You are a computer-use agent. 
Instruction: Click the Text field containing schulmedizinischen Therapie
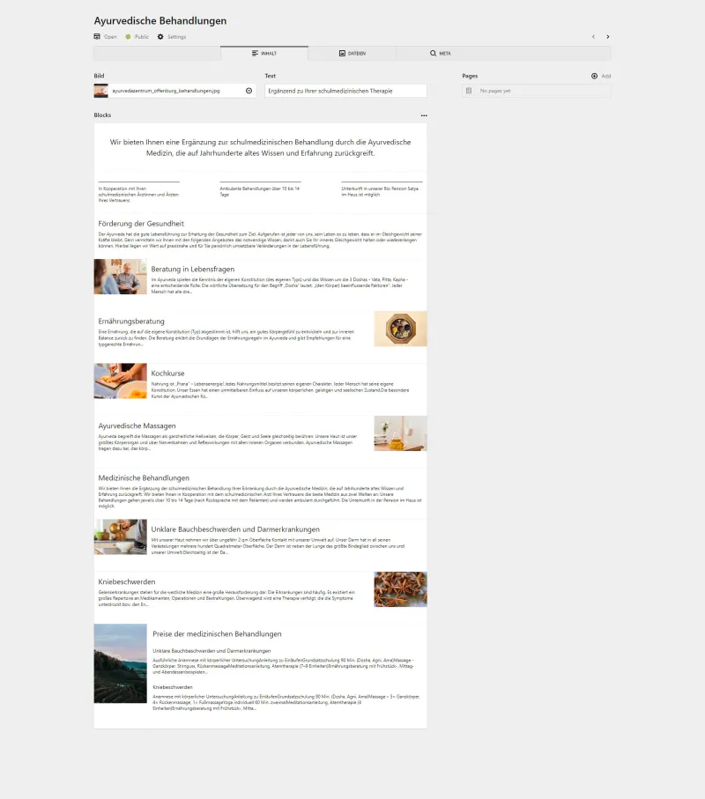(x=345, y=90)
